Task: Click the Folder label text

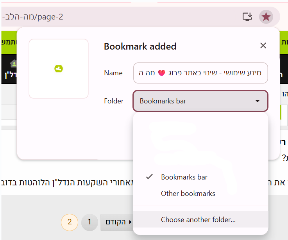Action: [114, 101]
